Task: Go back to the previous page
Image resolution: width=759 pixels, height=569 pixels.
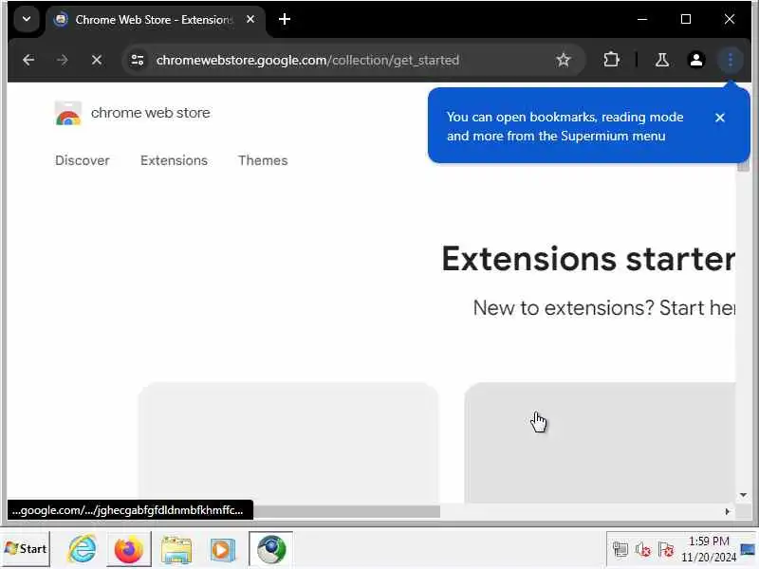Action: click(x=28, y=60)
